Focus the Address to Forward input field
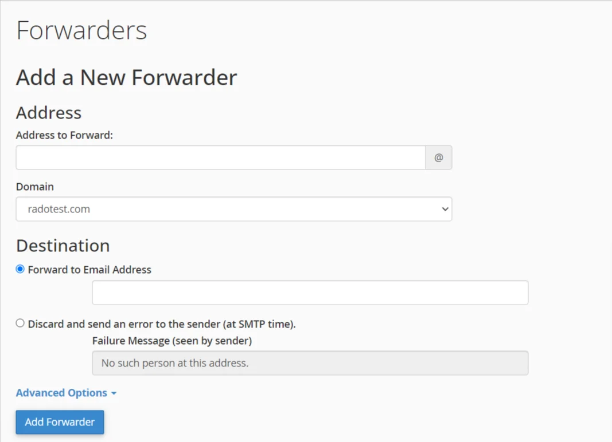The height and width of the screenshot is (442, 612). [220, 157]
